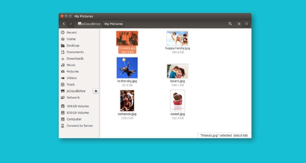Image resolution: width=306 pixels, height=163 pixels.
Task: Click the Documents page icon
Action: click(x=63, y=52)
